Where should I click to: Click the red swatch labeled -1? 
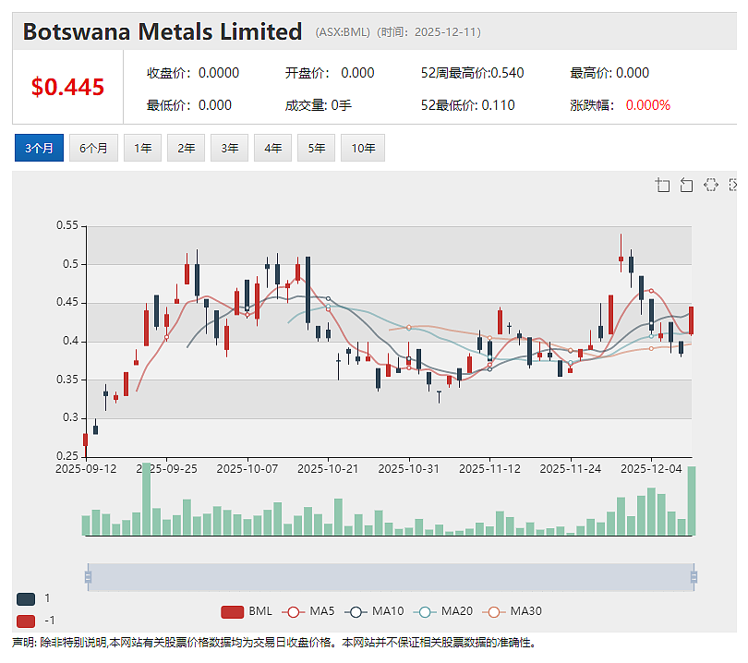point(26,621)
